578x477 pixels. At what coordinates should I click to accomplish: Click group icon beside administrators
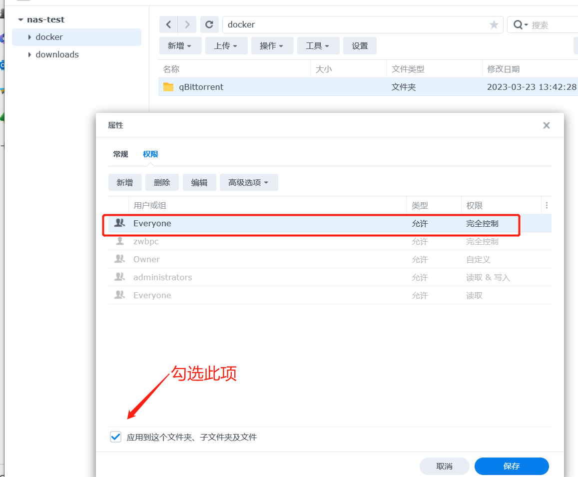119,277
